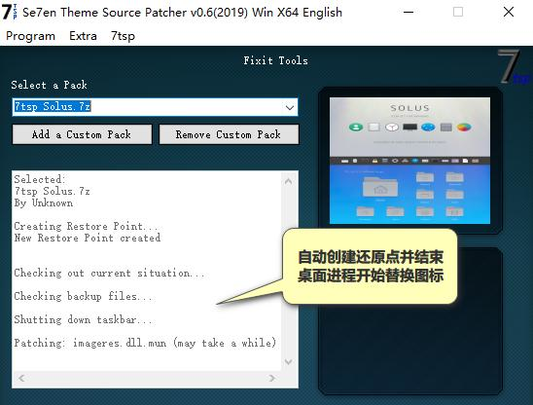Click the 'New Restore Point created' log line
The height and width of the screenshot is (405, 533).
pos(88,238)
